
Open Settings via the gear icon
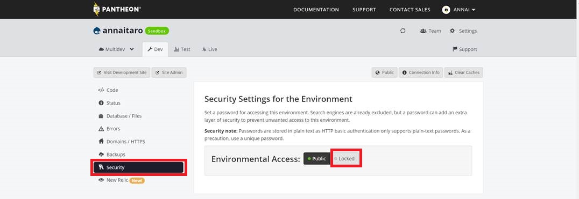453,31
